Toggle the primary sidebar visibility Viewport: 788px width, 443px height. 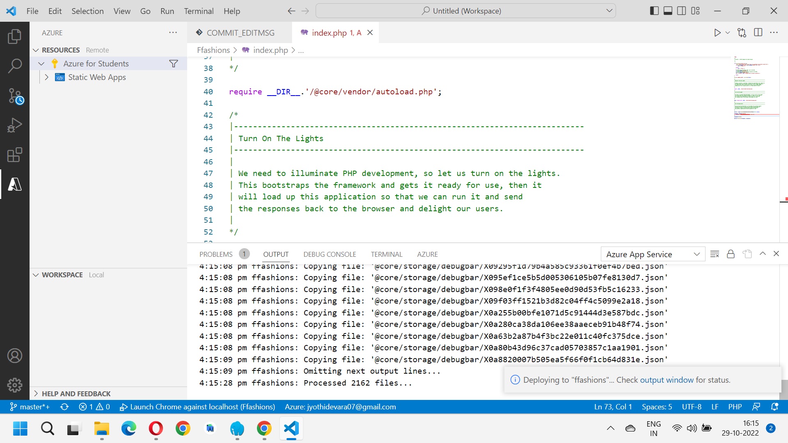point(653,11)
